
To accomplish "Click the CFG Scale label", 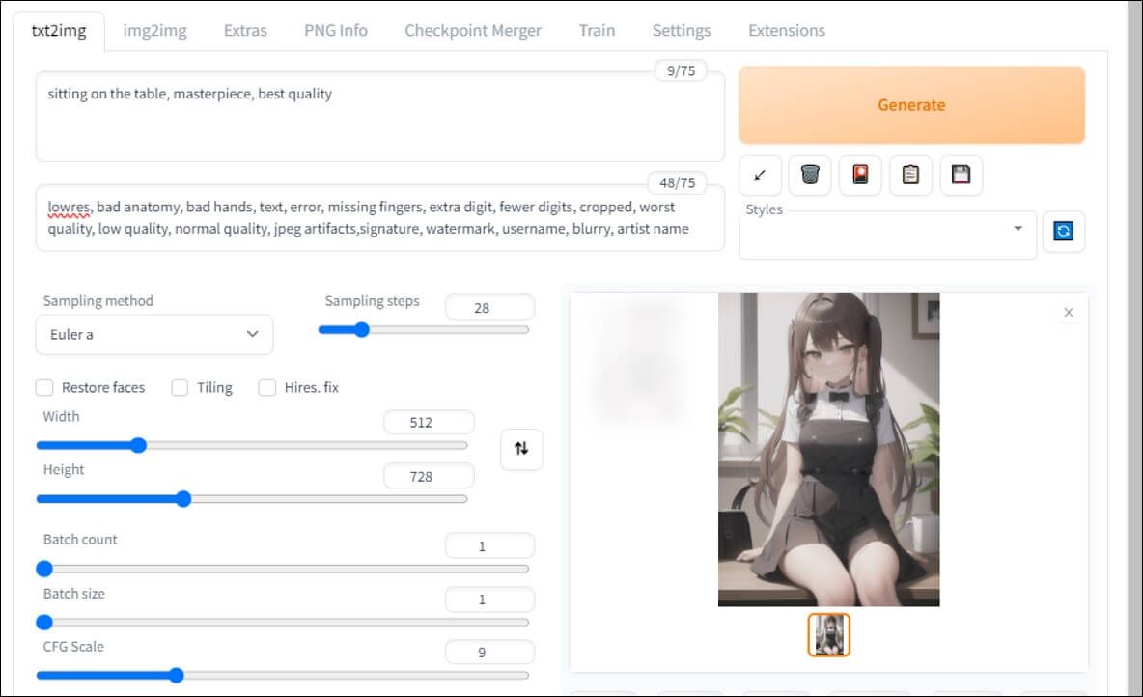I will [73, 646].
